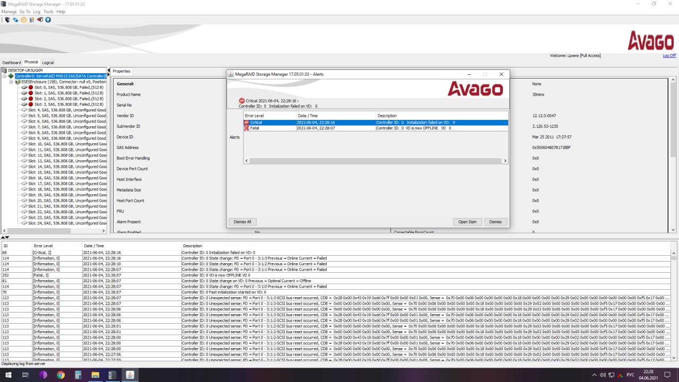
Task: Open the Go To menu
Action: coord(24,11)
